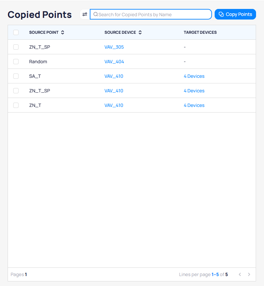Click the Copy Points button
This screenshot has height=286, width=264.
click(235, 14)
